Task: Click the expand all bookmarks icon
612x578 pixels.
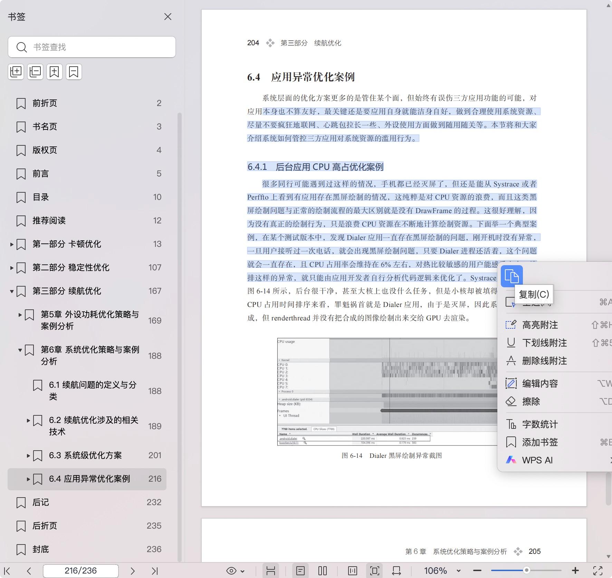Action: tap(16, 72)
